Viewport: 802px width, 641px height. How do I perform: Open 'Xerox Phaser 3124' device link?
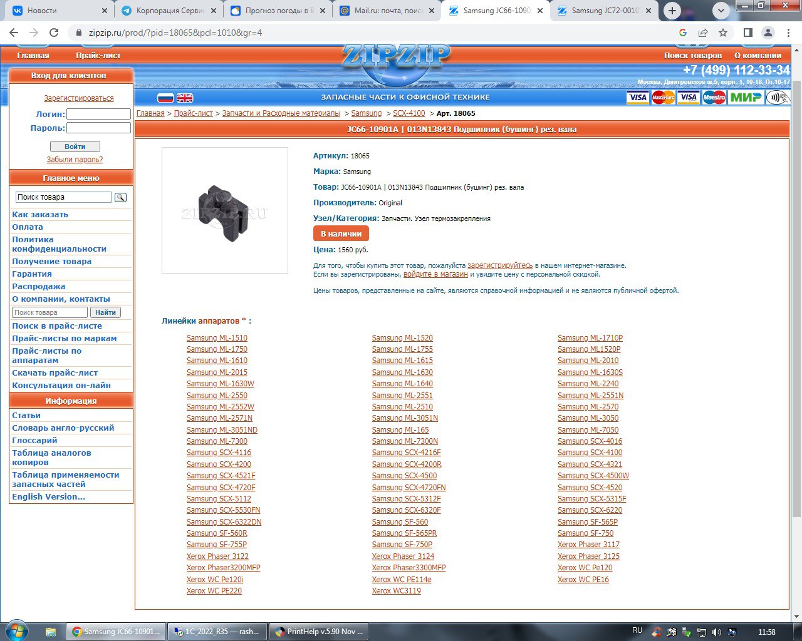[403, 556]
